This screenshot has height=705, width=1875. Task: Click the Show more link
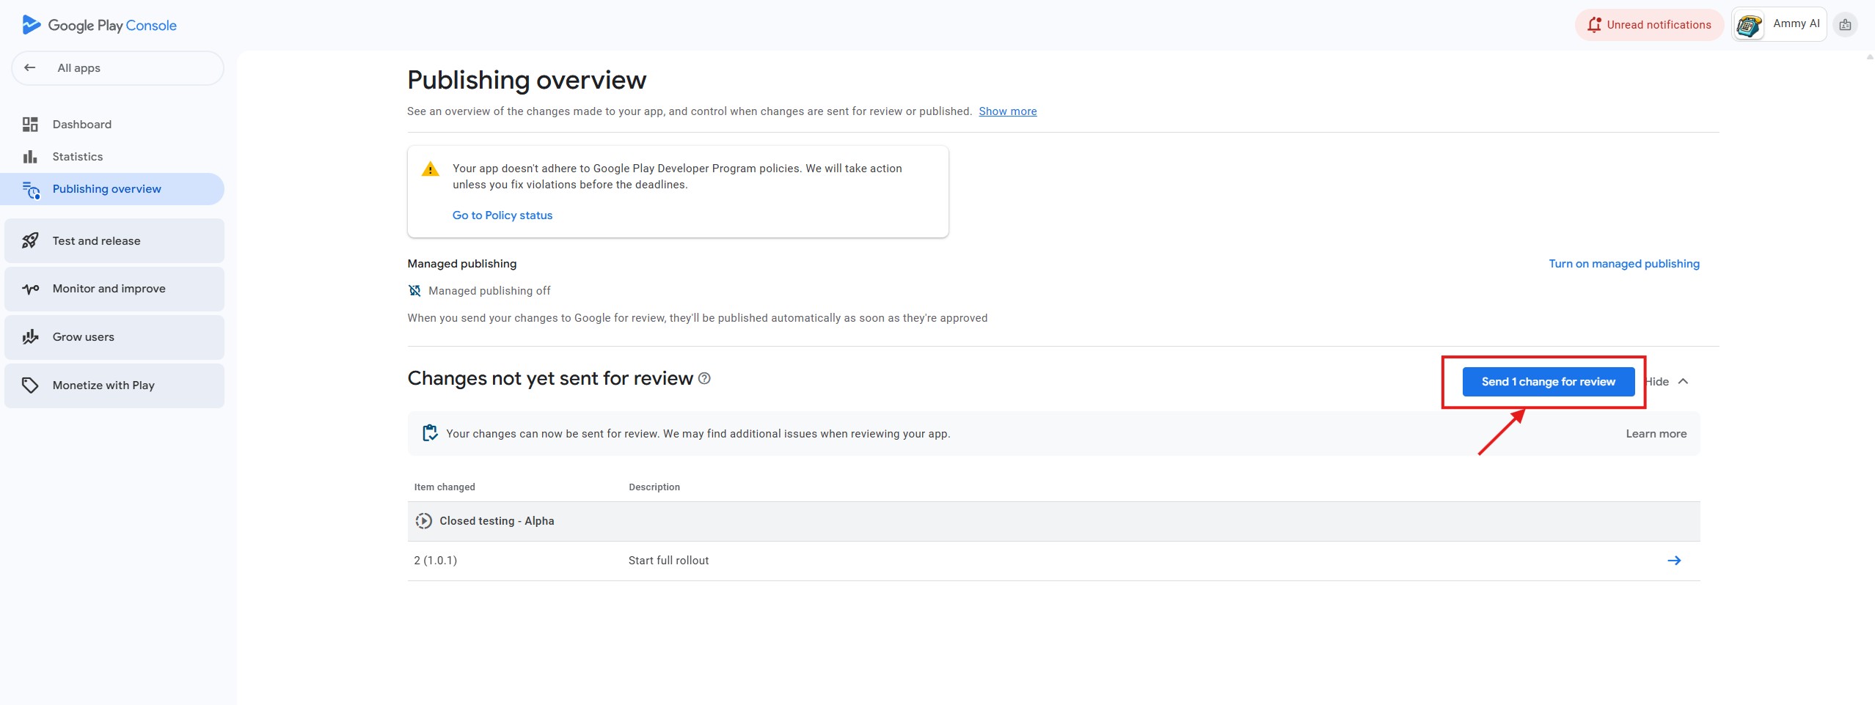tap(1007, 111)
